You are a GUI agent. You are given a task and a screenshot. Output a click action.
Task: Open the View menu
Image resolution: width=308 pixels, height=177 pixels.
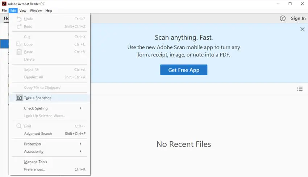[x=23, y=10]
